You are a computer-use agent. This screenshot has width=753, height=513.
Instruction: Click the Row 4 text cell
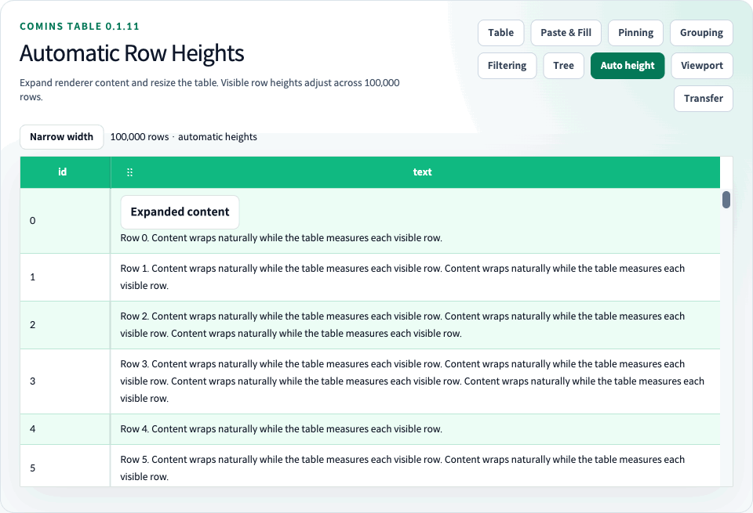pyautogui.click(x=416, y=429)
